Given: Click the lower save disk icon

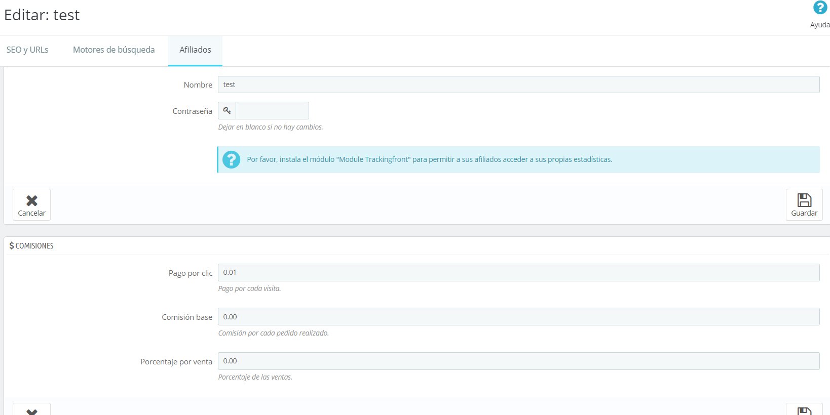Looking at the screenshot, I should tap(804, 410).
